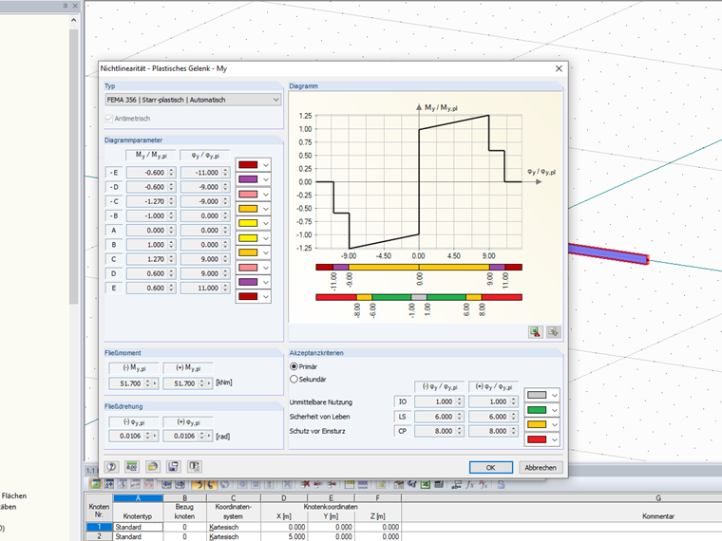The height and width of the screenshot is (541, 722).
Task: Open arrow menu beside (-) φy,pl 0.0106
Action: [155, 436]
